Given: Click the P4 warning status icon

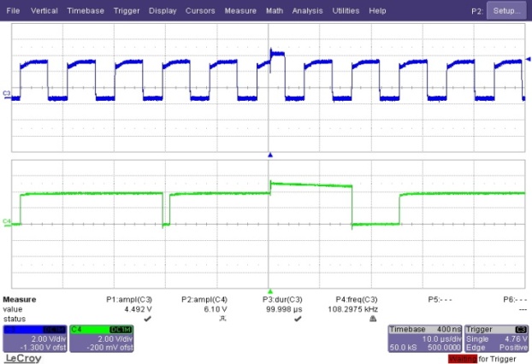Looking at the screenshot, I should click(x=373, y=319).
